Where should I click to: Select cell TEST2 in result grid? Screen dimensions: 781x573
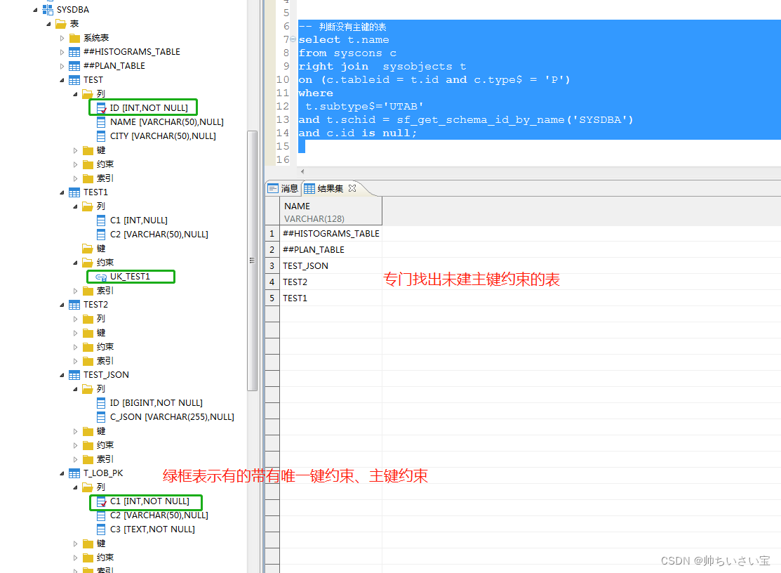[331, 282]
